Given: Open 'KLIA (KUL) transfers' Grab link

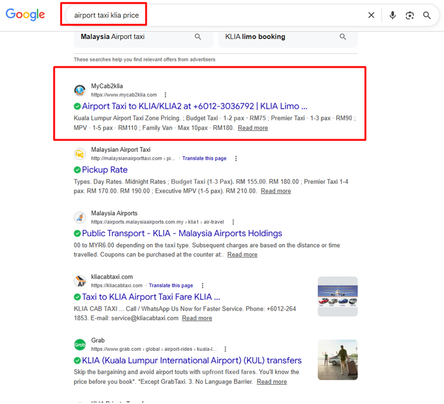Looking at the screenshot, I should [x=192, y=360].
